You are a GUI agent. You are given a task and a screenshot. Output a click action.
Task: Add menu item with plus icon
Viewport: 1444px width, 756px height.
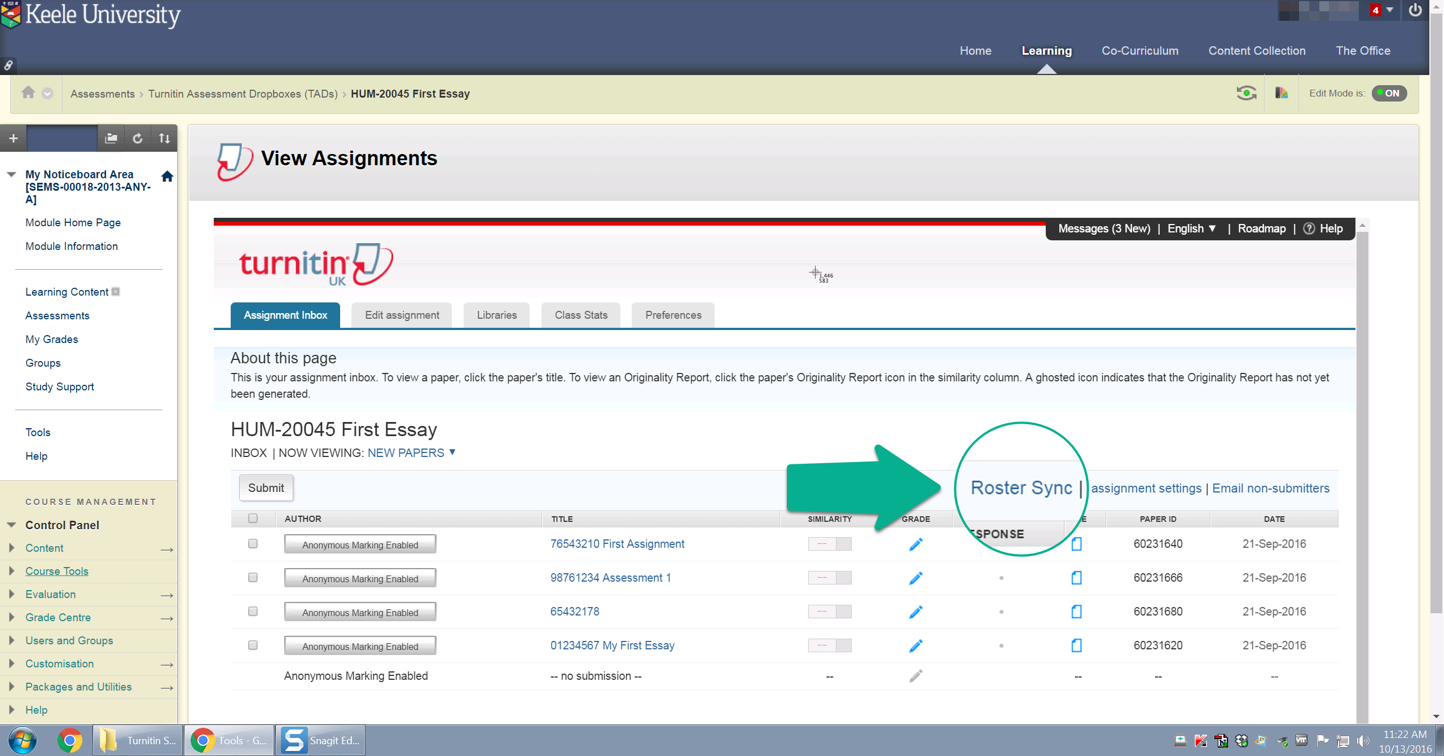[x=14, y=138]
